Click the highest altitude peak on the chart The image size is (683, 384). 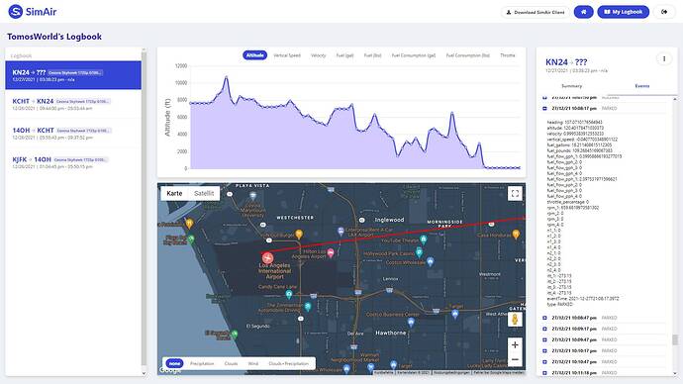(226, 77)
